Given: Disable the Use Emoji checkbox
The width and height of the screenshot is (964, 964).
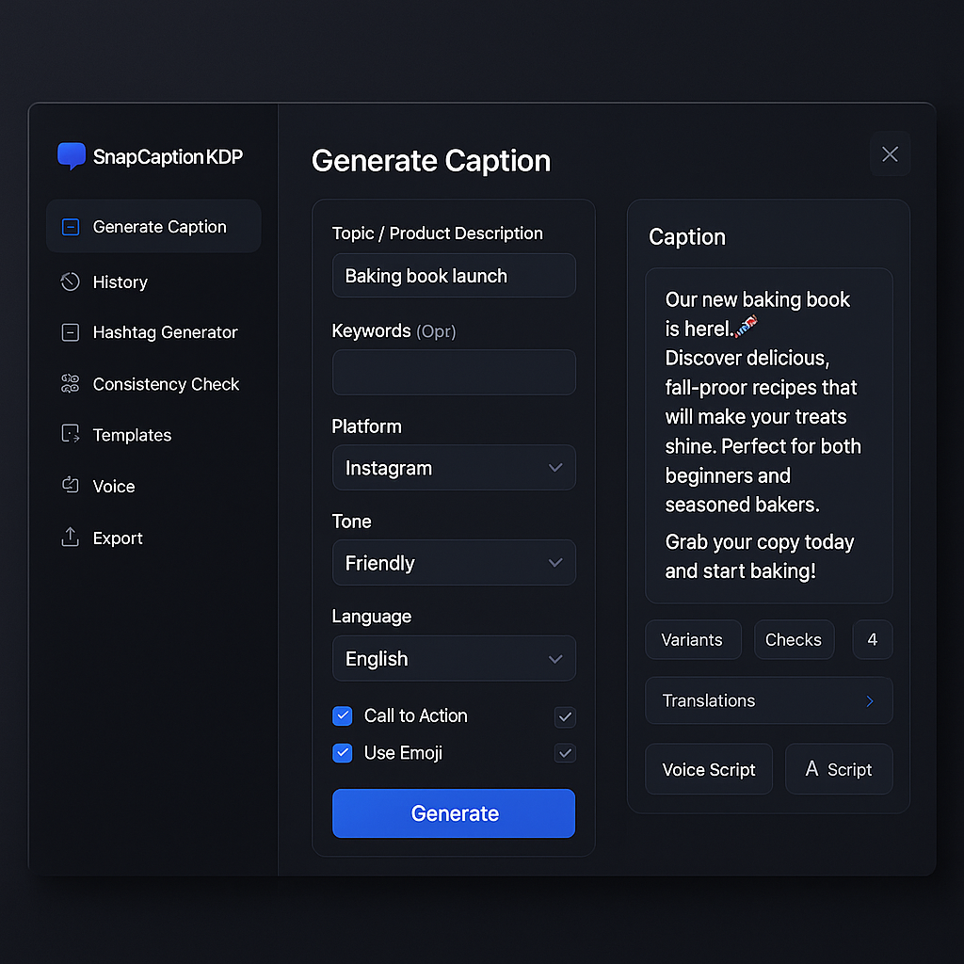Looking at the screenshot, I should [x=343, y=753].
